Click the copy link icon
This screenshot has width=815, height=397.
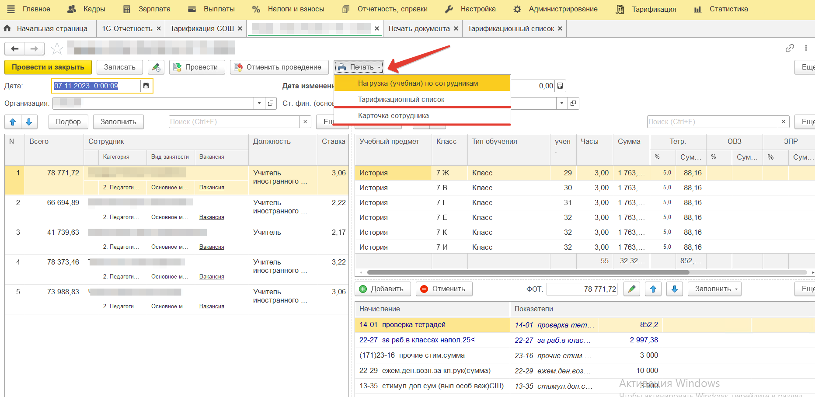point(789,48)
